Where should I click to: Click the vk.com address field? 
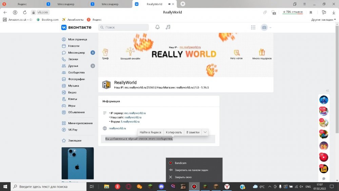coord(40,12)
